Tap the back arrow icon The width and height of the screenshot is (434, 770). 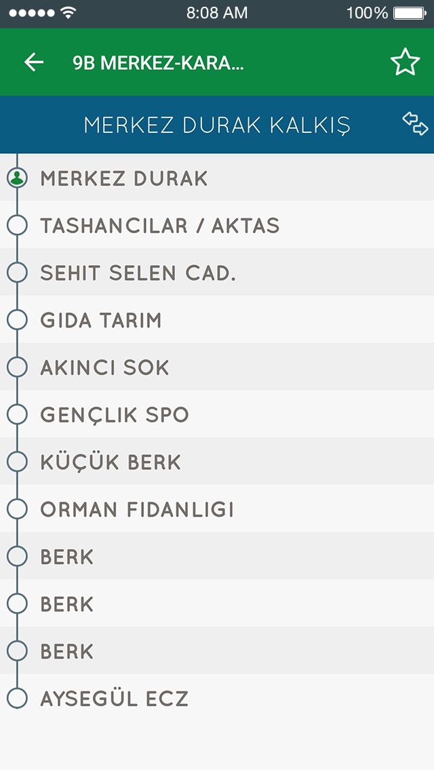(34, 62)
